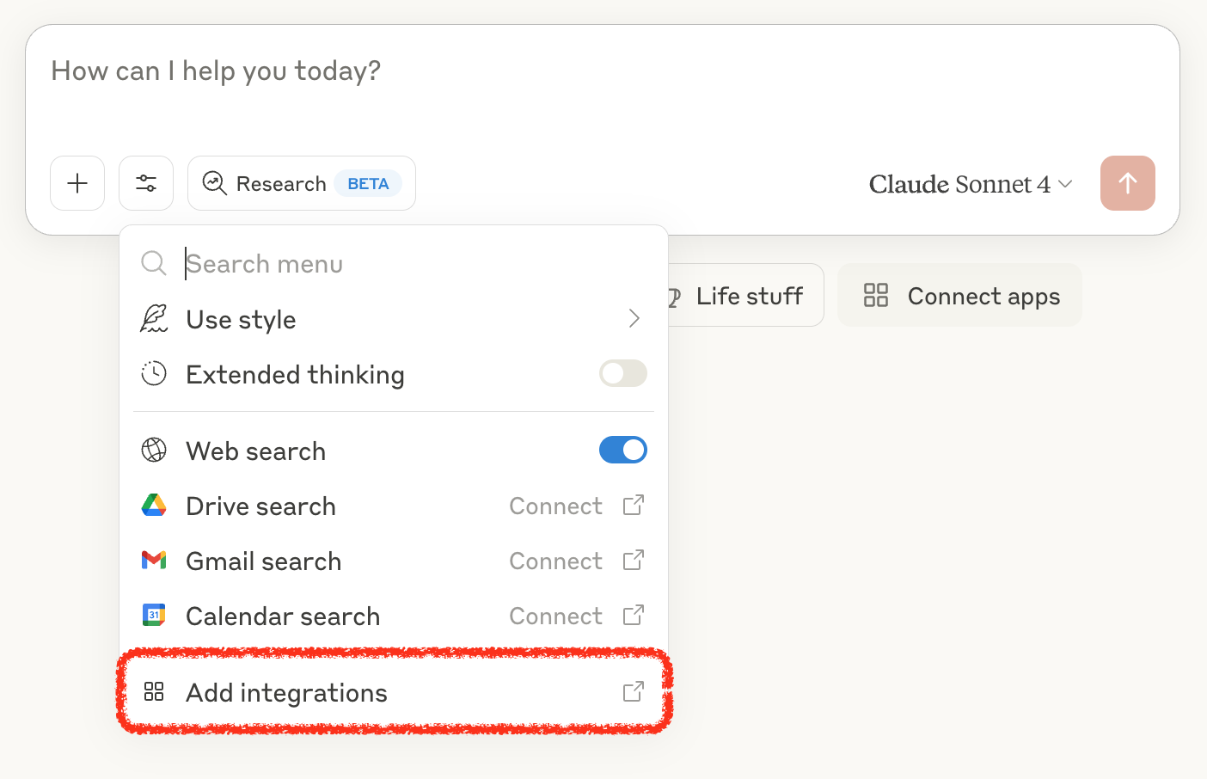Click the external link icon for Gmail search

point(634,560)
